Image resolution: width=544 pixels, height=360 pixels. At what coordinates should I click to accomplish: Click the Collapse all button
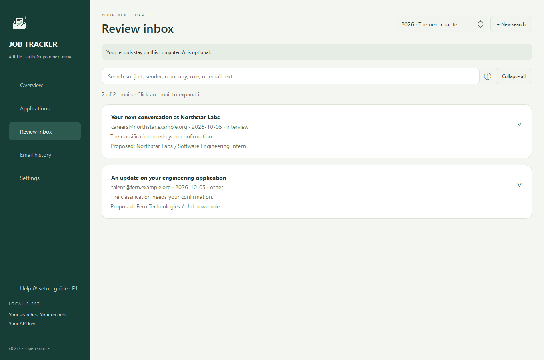tap(514, 76)
